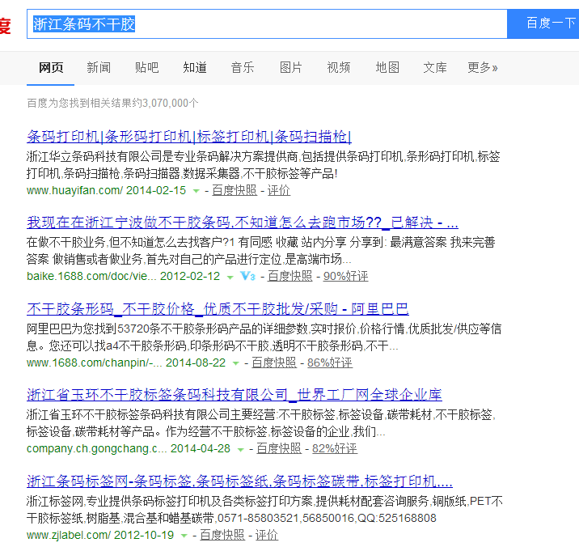Expand dropdown arrow next to www.1688.com/chanpin date
The image size is (579, 547).
tap(235, 363)
